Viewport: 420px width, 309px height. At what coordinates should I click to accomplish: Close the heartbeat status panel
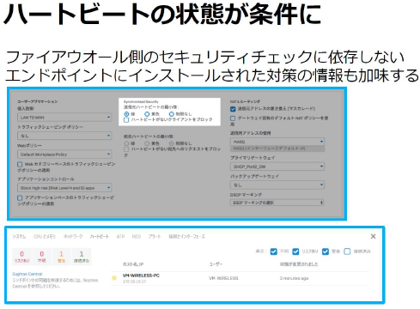[373, 236]
